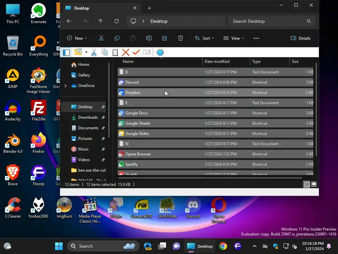Screen dimensions: 338x254
Task: Click the Rename icon in command bar
Action: 149,38
